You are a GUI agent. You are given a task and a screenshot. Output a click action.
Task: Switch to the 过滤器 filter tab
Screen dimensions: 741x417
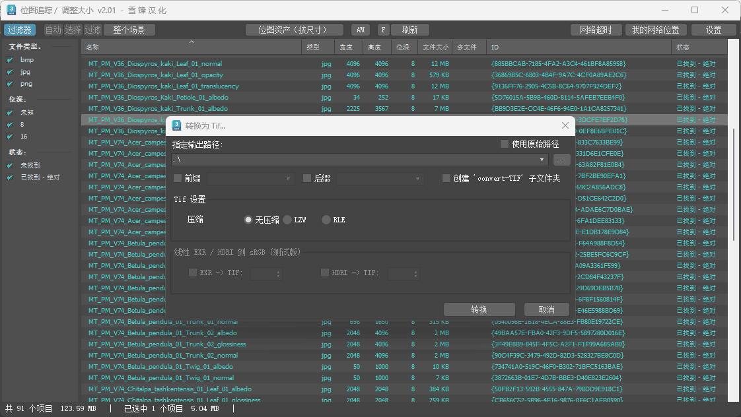20,30
